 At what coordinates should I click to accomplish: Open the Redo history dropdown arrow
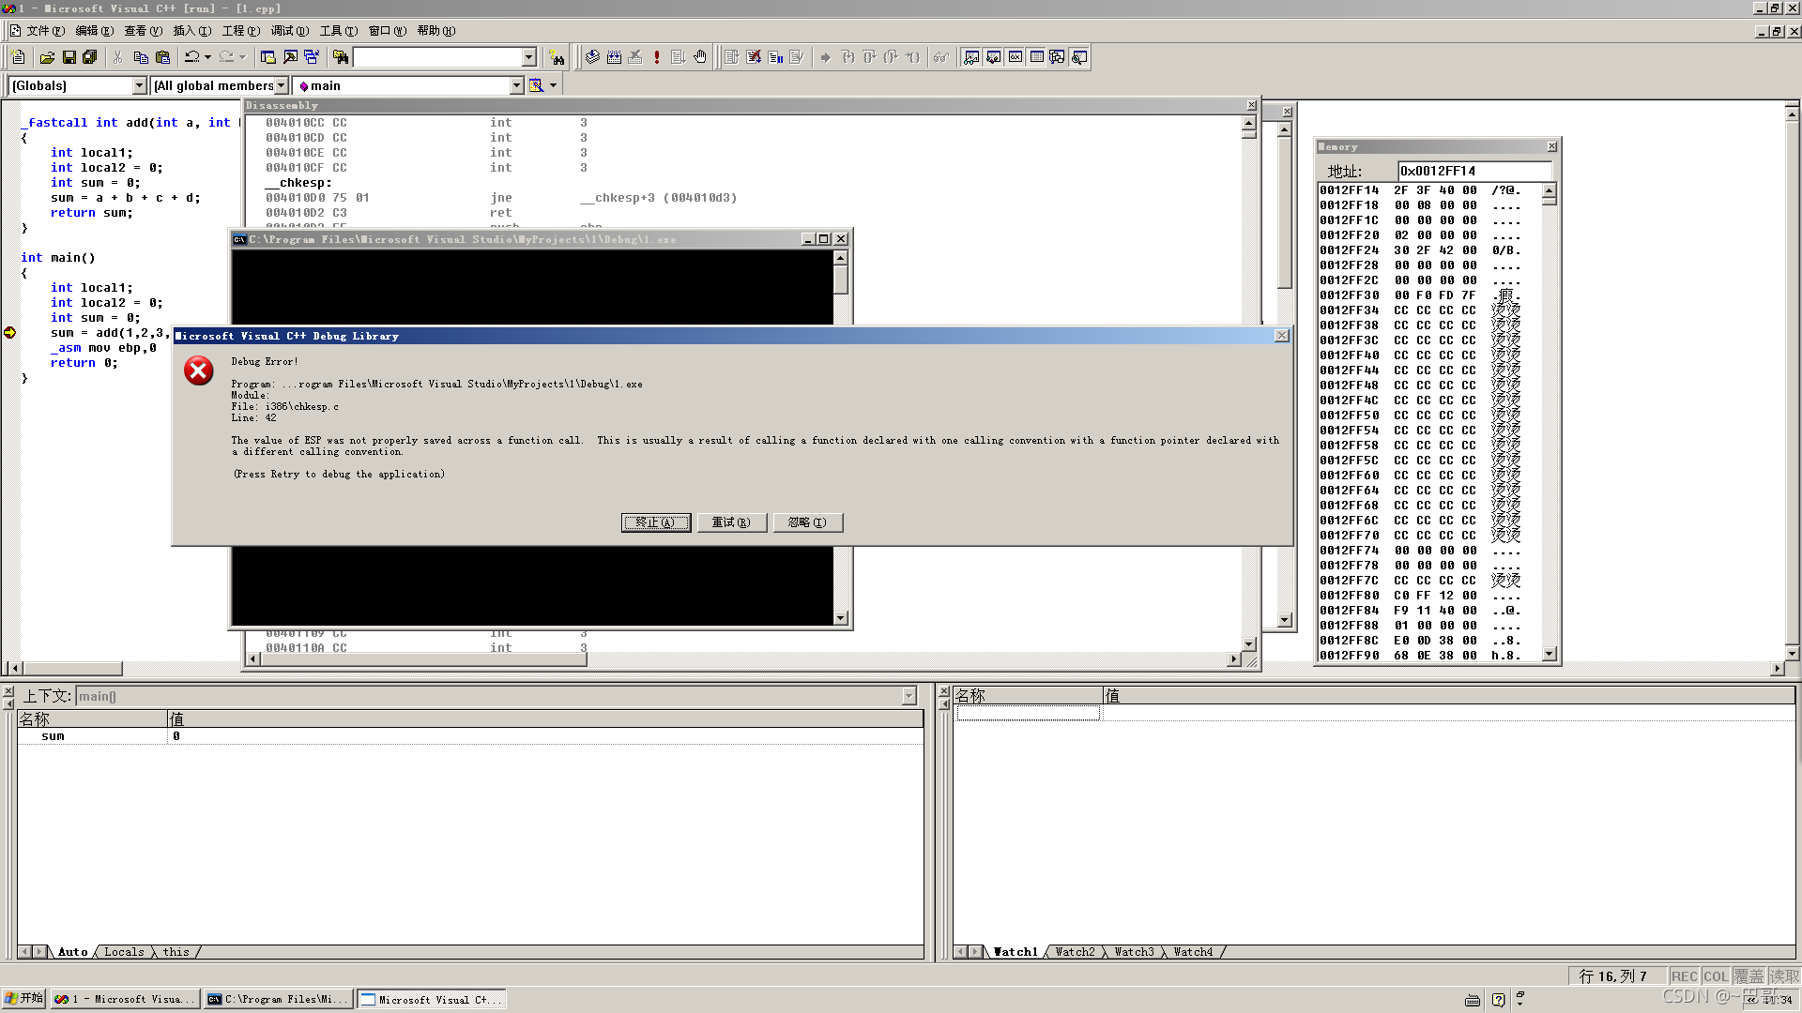[x=242, y=58]
